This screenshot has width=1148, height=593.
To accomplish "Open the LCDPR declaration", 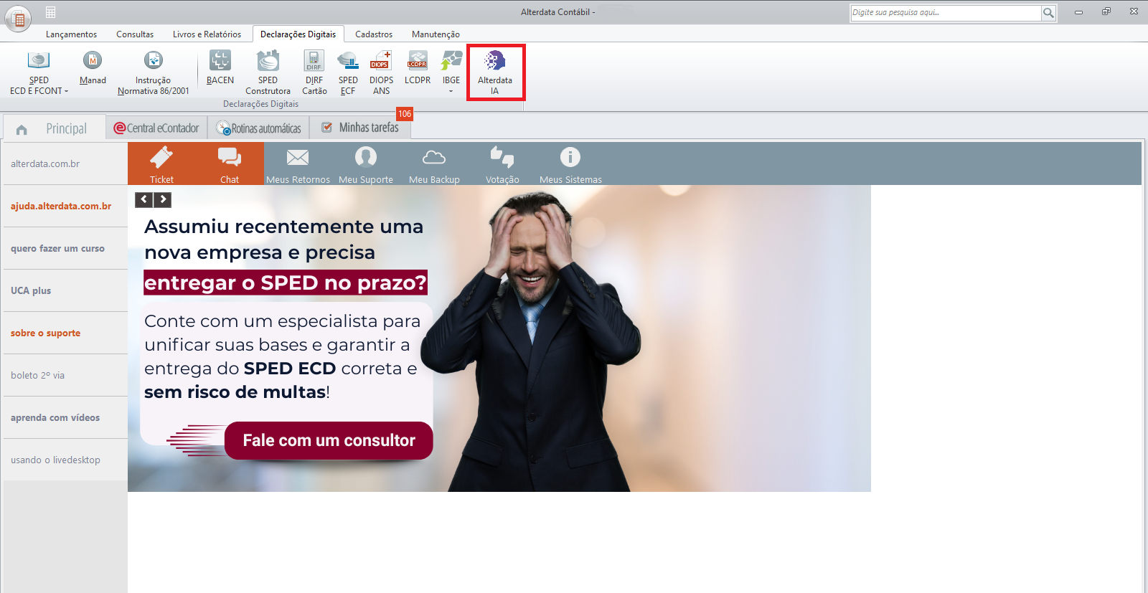I will tap(418, 67).
